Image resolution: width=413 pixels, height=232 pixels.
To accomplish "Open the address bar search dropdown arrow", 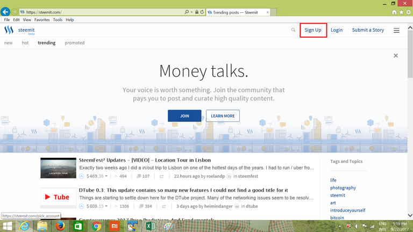I will click(191, 12).
